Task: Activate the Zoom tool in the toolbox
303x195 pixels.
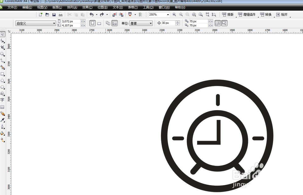Action: pos(3,54)
